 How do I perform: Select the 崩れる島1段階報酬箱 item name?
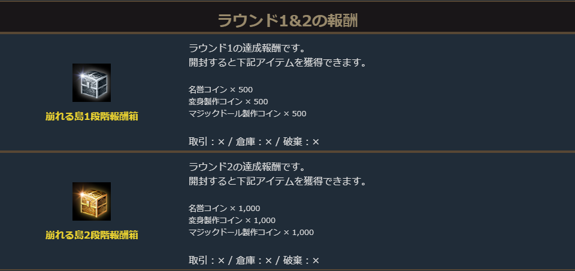click(x=92, y=116)
